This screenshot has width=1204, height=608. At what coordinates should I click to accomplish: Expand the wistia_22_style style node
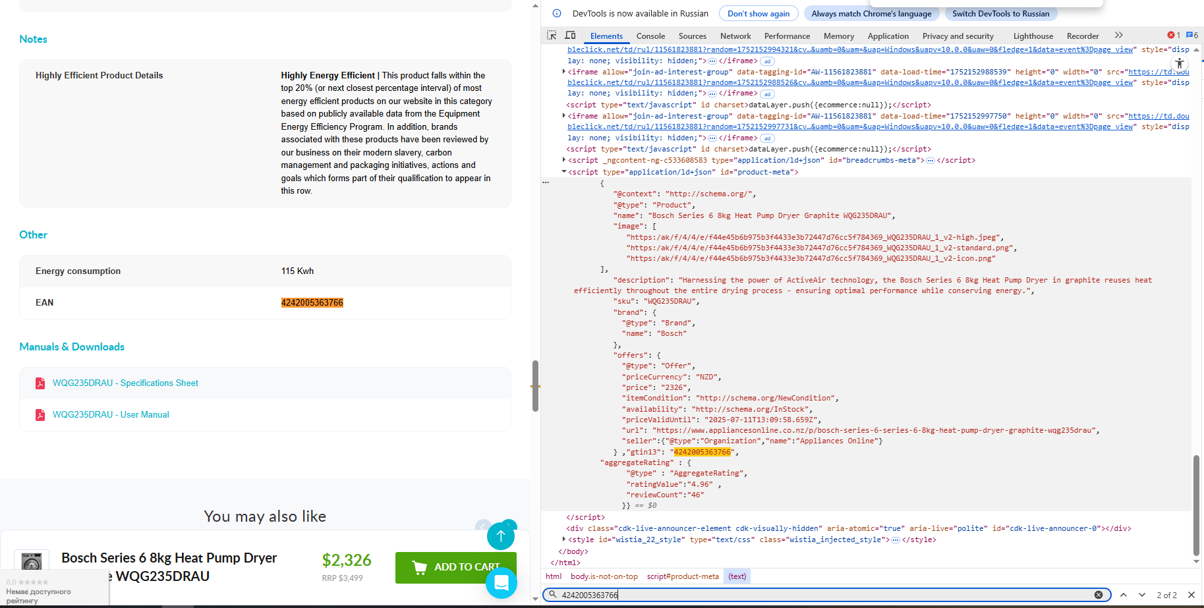tap(563, 539)
